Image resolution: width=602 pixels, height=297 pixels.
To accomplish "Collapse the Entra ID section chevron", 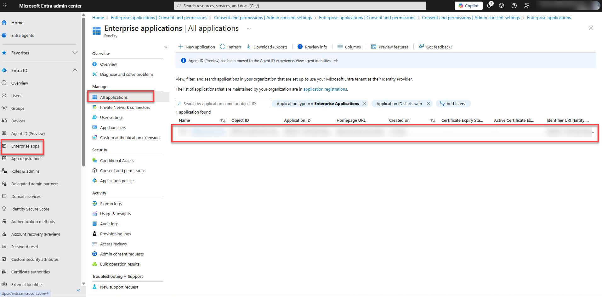I will [75, 70].
